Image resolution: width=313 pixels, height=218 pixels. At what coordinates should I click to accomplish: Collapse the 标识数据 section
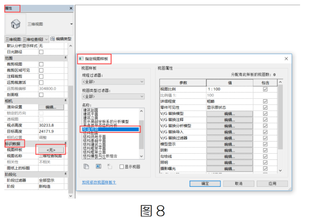pyautogui.click(x=66, y=143)
